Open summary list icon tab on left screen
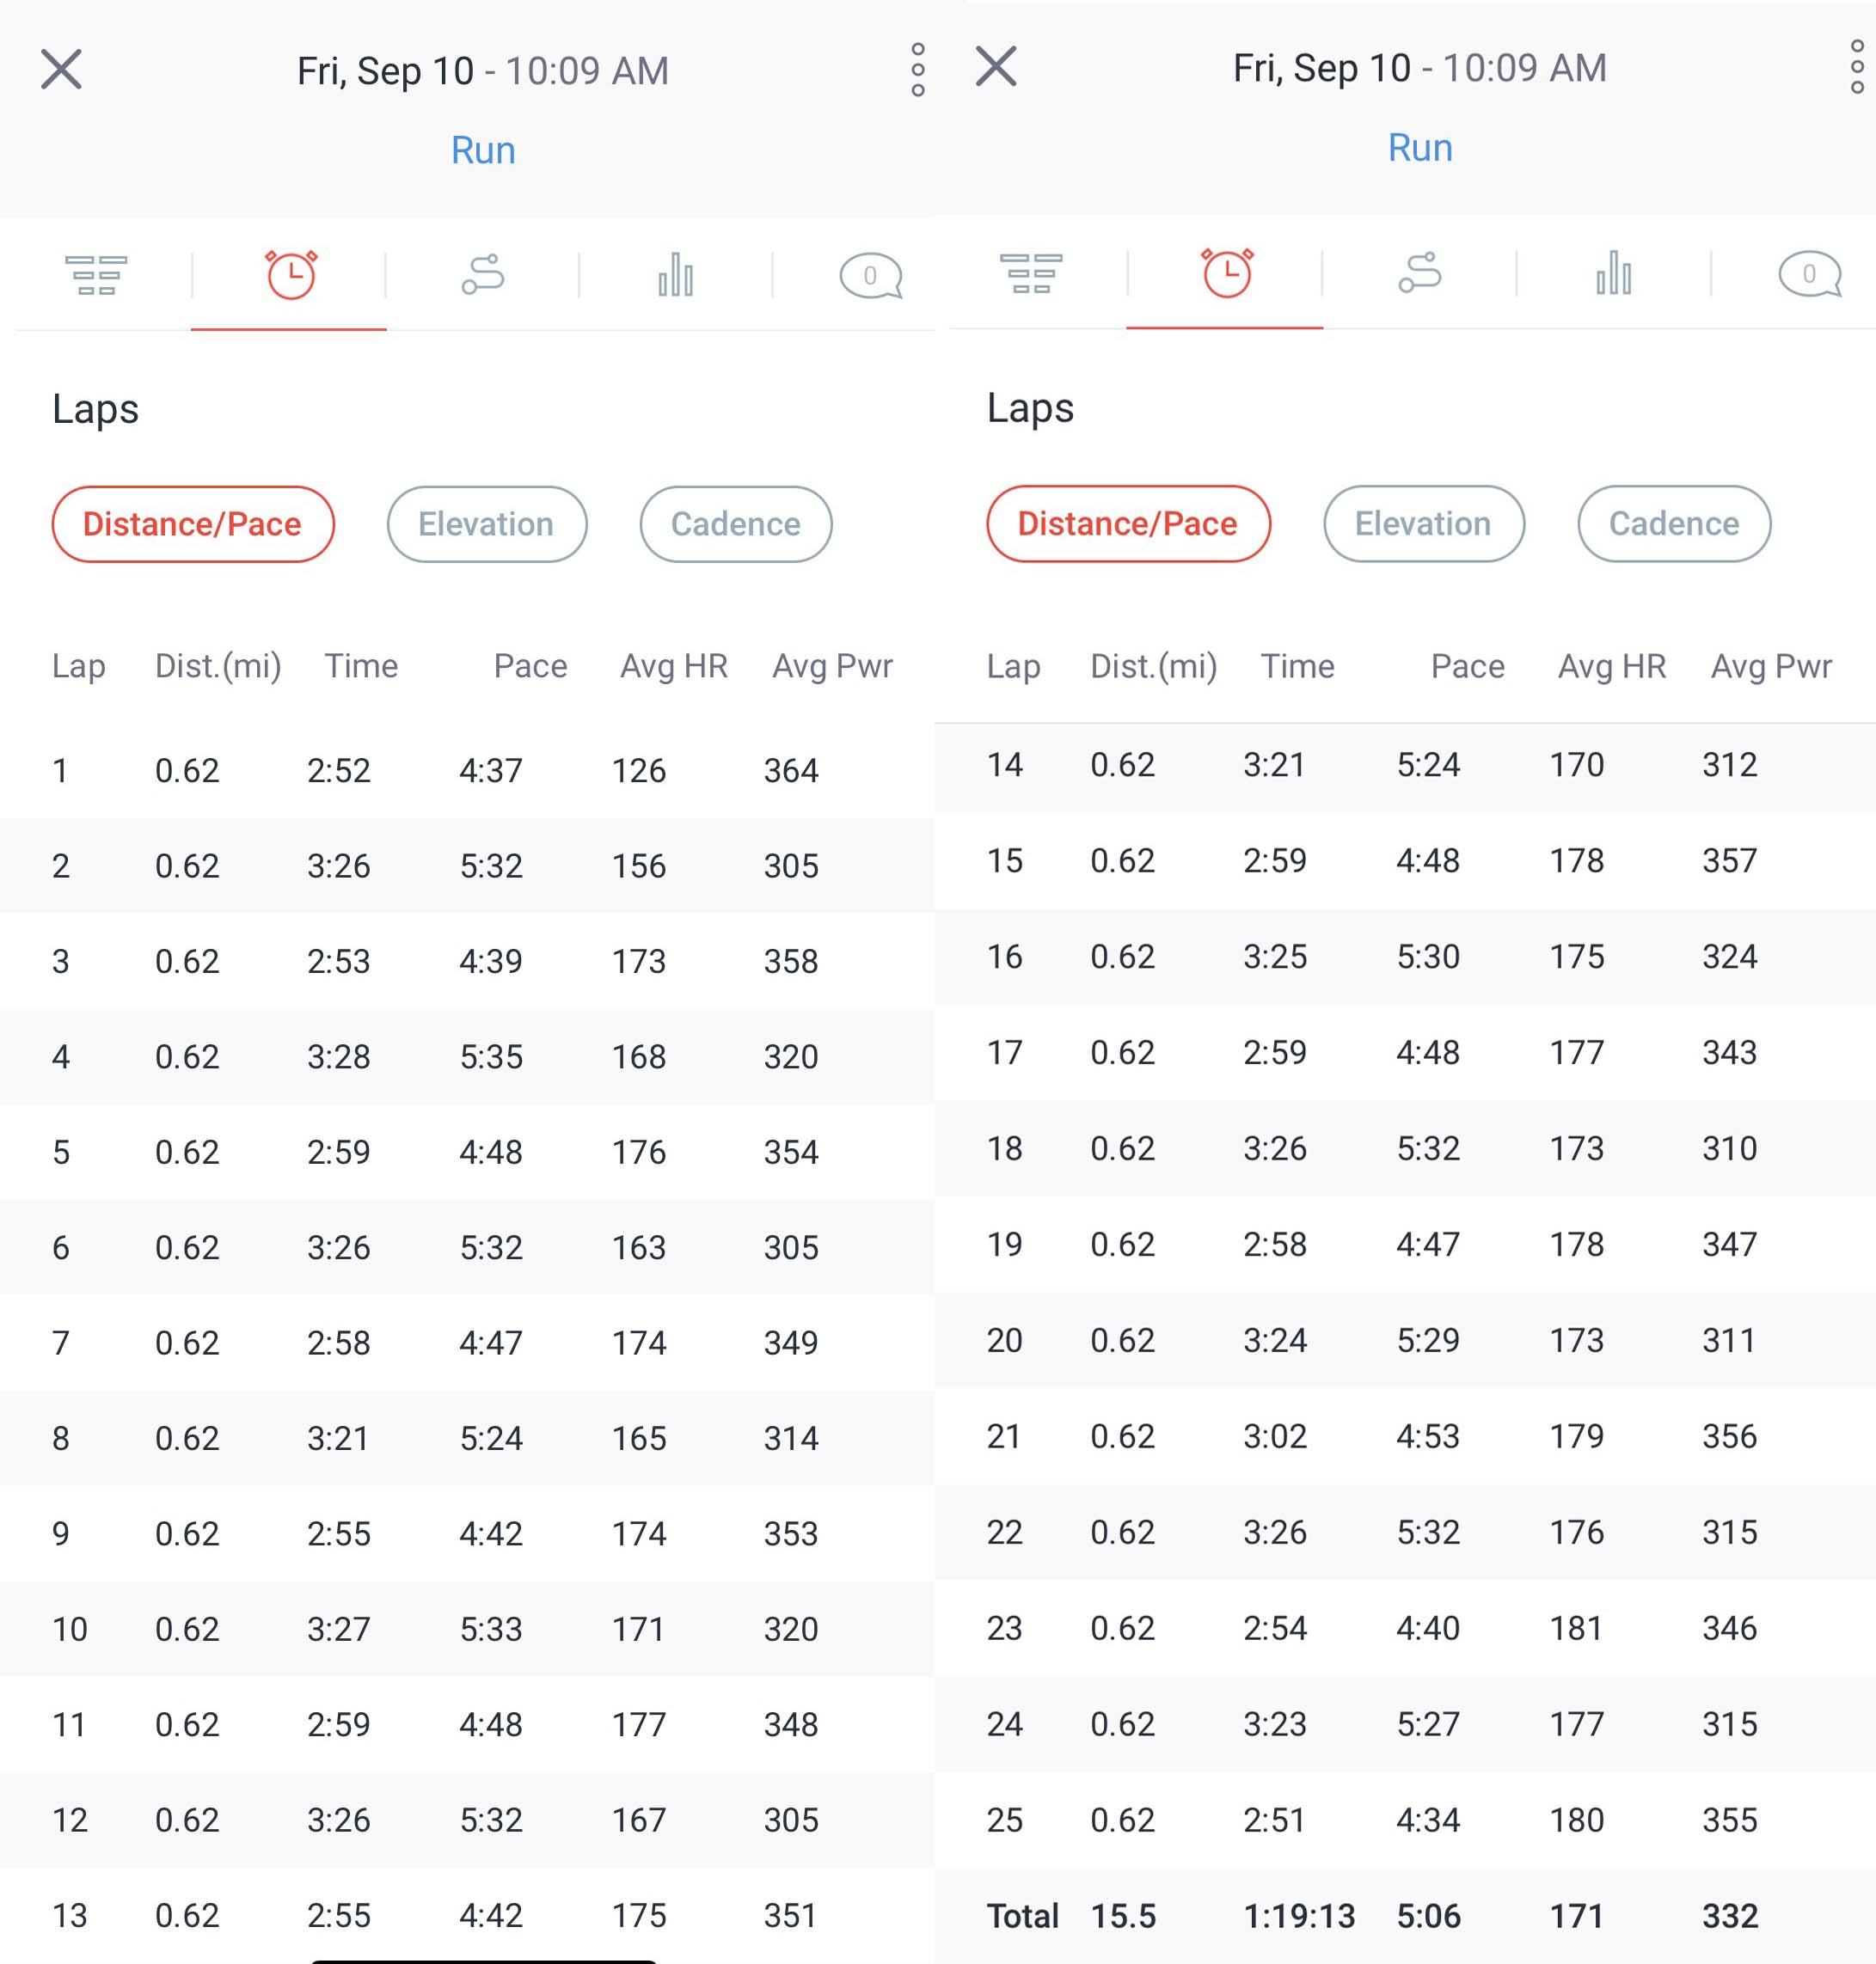 [96, 275]
